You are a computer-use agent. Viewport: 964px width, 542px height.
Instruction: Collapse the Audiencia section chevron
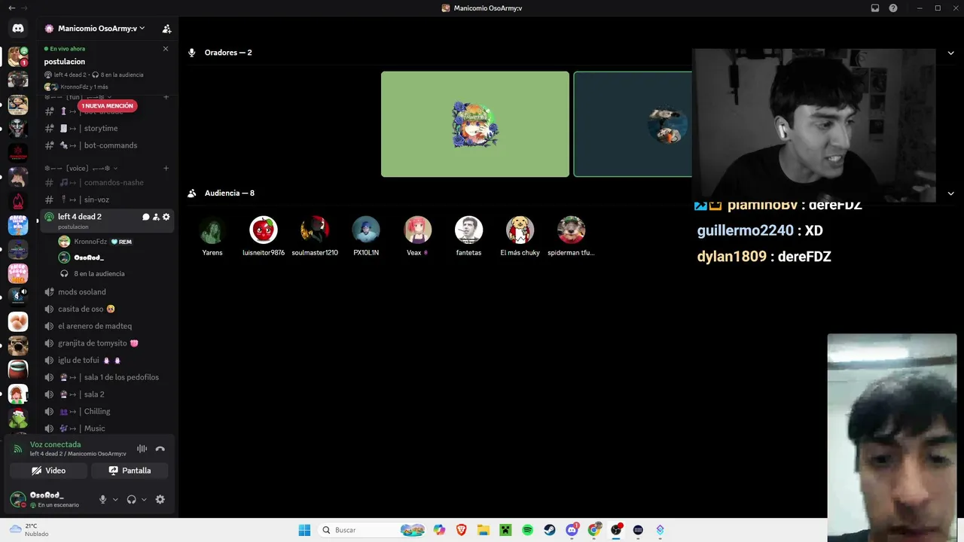[950, 193]
